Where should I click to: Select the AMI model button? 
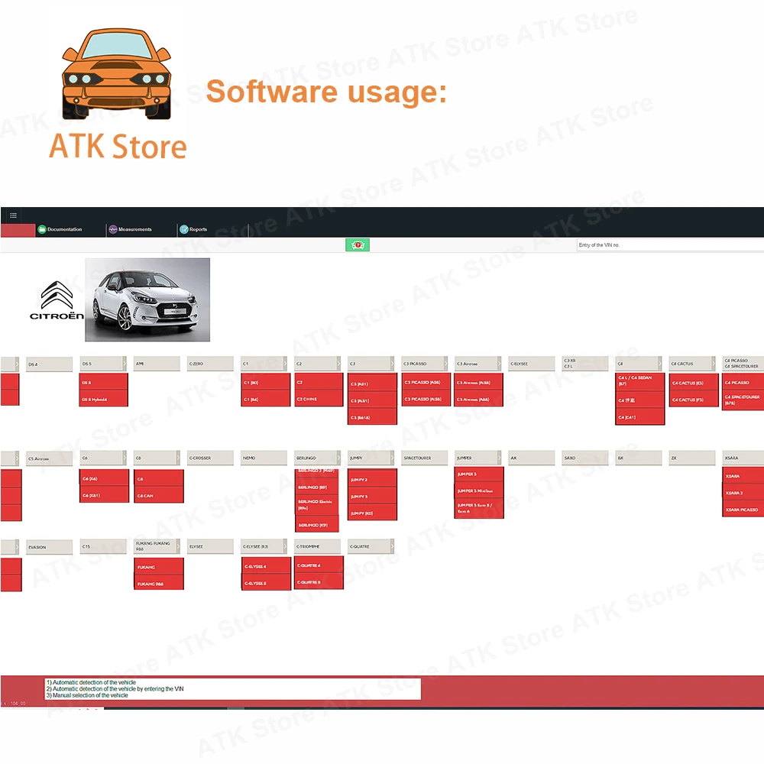157,364
